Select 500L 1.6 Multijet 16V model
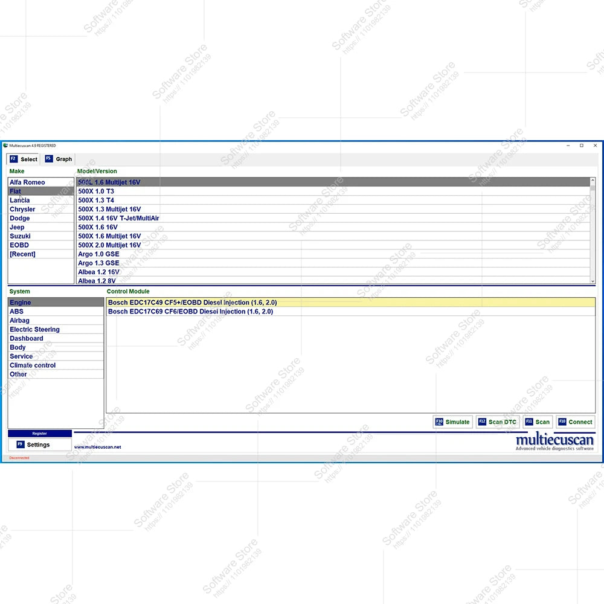 coord(333,182)
